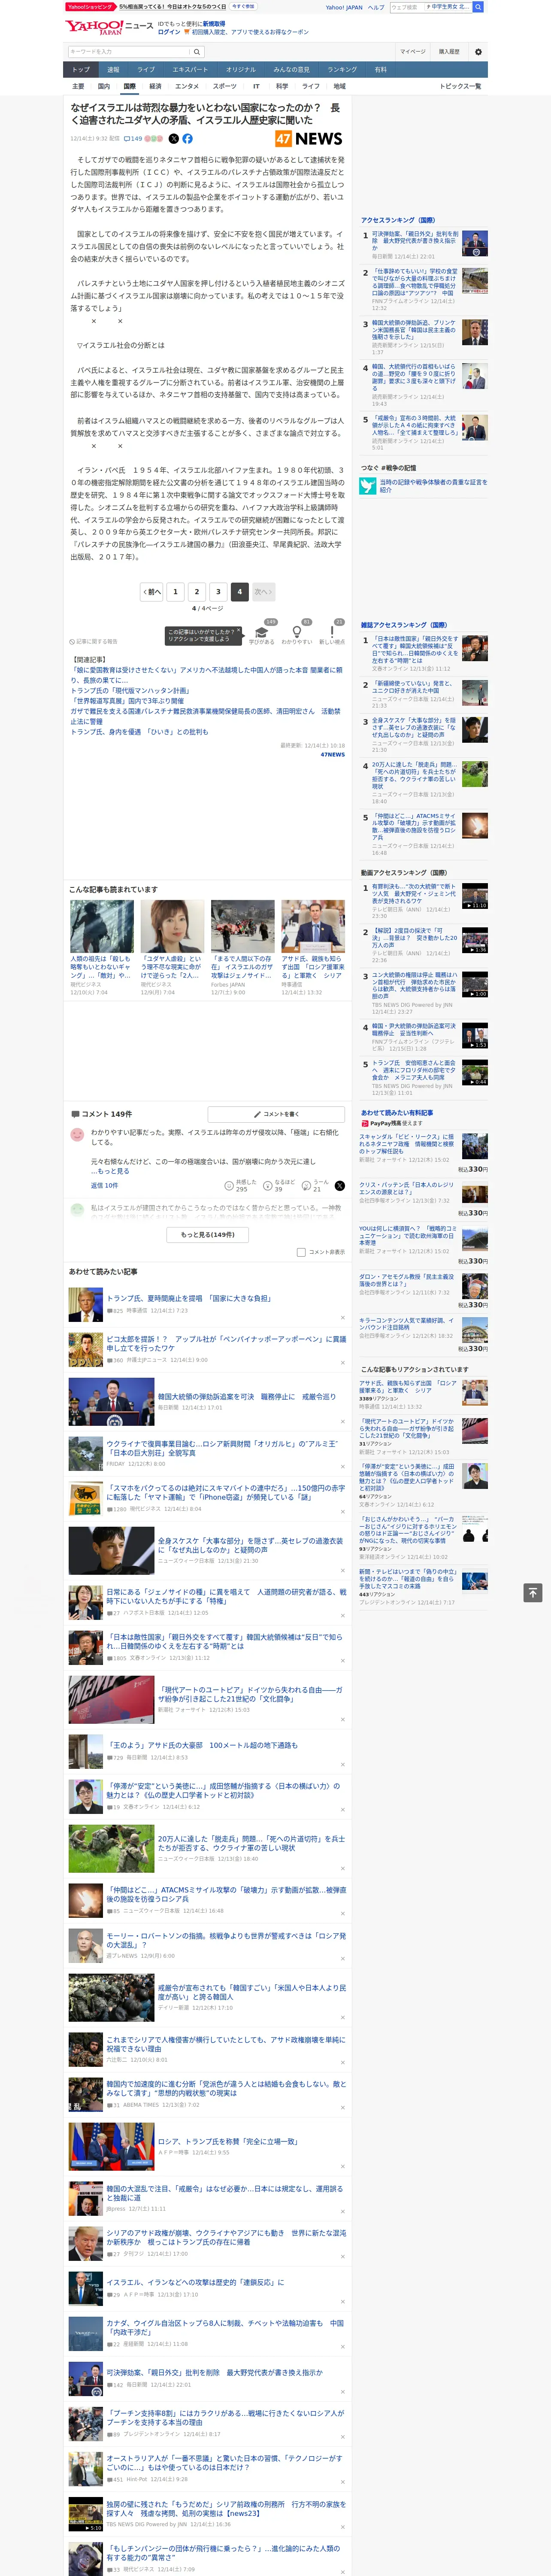Viewport: 551px width, 2576px height.
Task: Go to pagination page 3
Action: click(x=218, y=592)
